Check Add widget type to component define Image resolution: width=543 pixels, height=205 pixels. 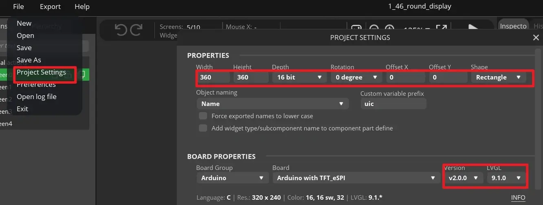tap(203, 128)
